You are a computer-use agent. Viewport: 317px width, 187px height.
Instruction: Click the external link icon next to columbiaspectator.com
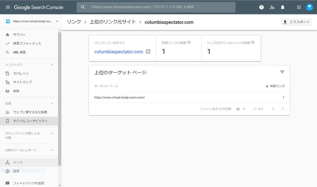pos(148,52)
